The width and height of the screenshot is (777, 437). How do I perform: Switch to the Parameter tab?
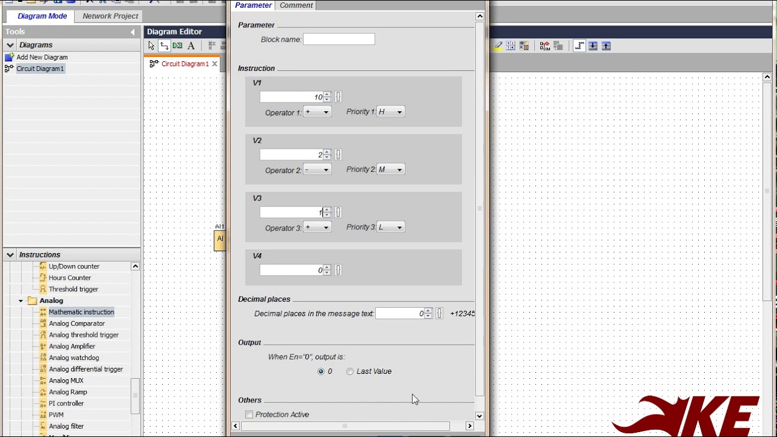[253, 5]
